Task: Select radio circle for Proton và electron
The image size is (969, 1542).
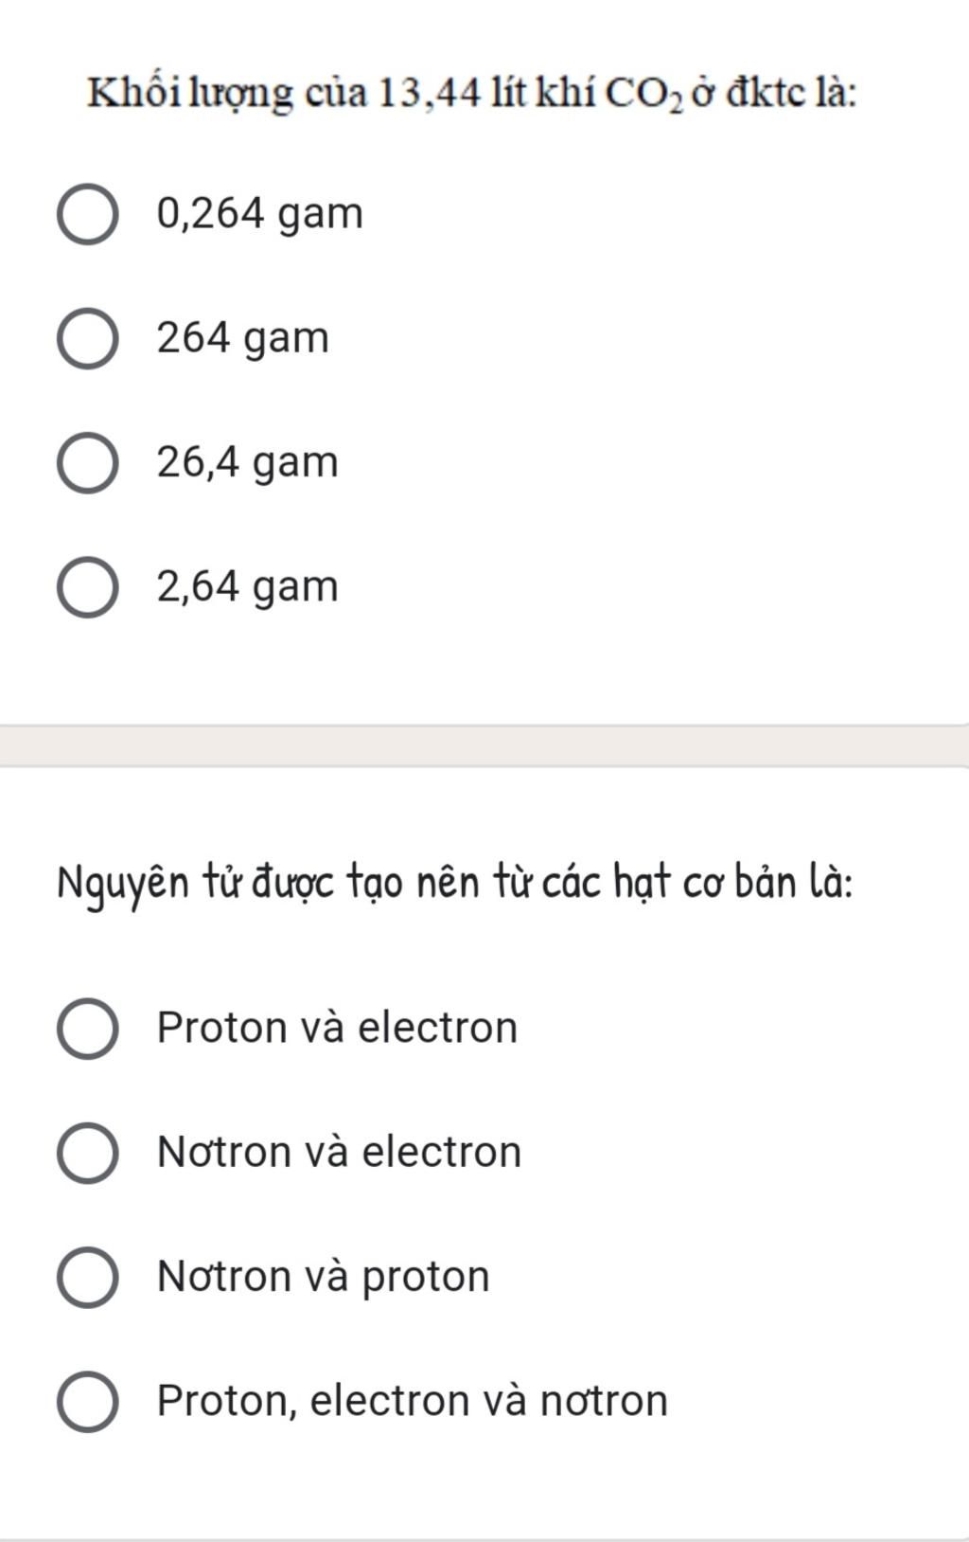Action: (x=88, y=1028)
